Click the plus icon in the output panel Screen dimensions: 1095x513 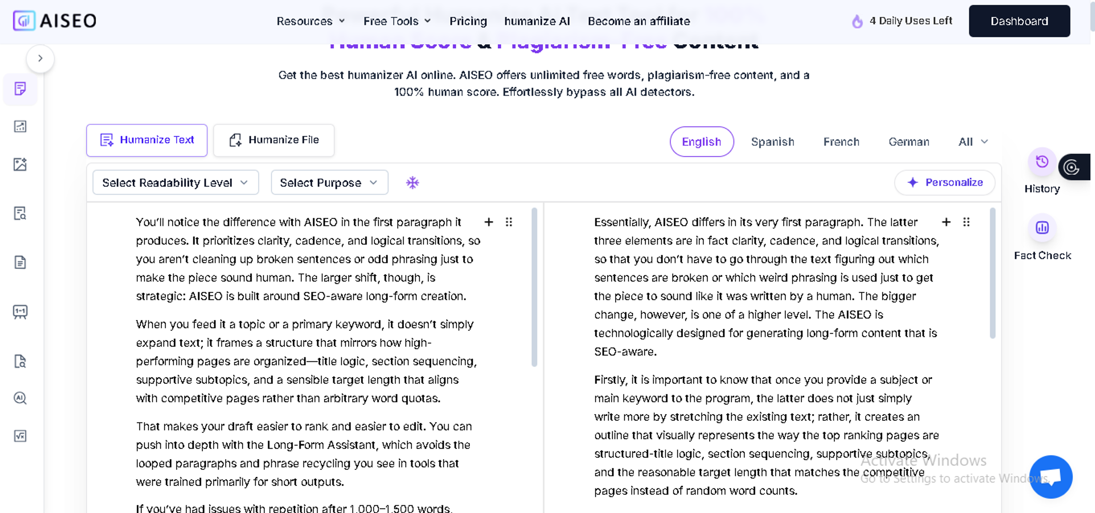click(946, 222)
